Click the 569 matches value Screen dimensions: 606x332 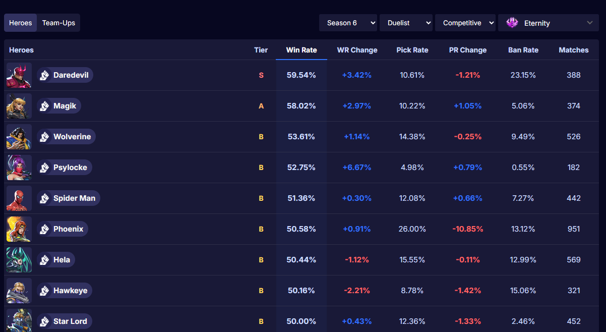(574, 260)
